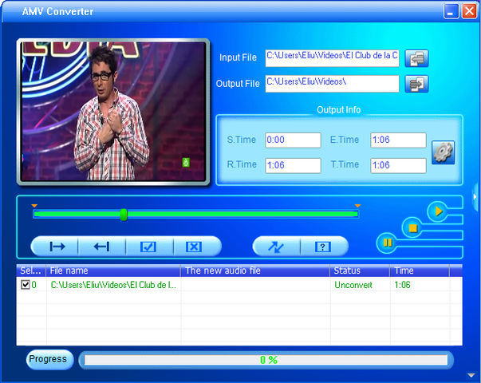Click the Input File path field
The image size is (481, 383).
(x=332, y=58)
